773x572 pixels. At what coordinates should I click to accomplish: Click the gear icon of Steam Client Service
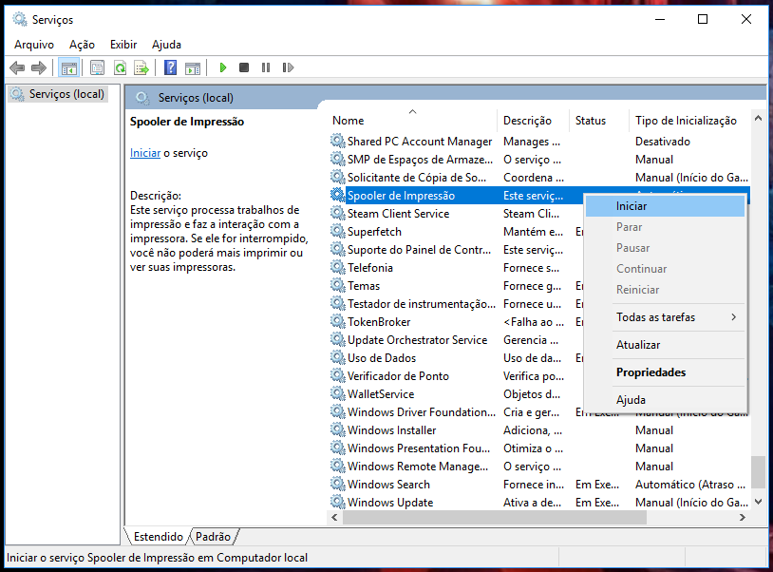tap(338, 213)
